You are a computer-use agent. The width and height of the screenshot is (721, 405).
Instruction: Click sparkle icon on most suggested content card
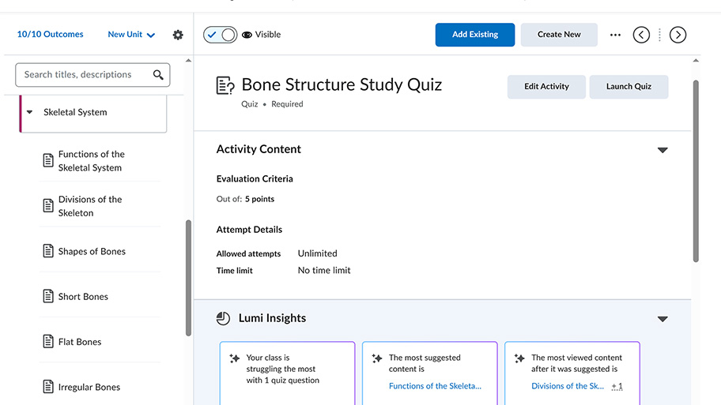click(x=377, y=358)
